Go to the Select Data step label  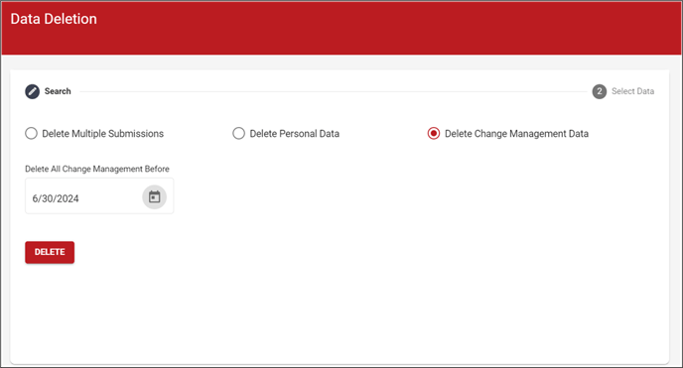[632, 91]
